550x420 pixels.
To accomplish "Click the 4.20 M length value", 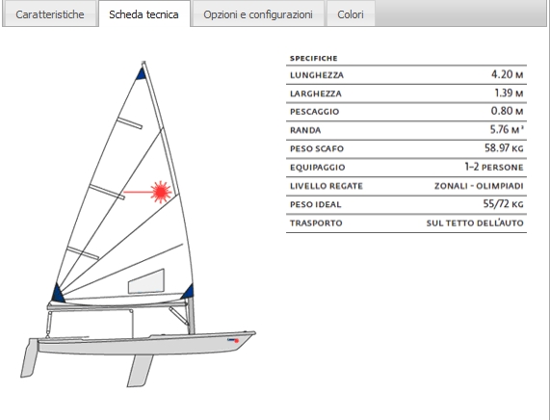I will click(x=507, y=74).
